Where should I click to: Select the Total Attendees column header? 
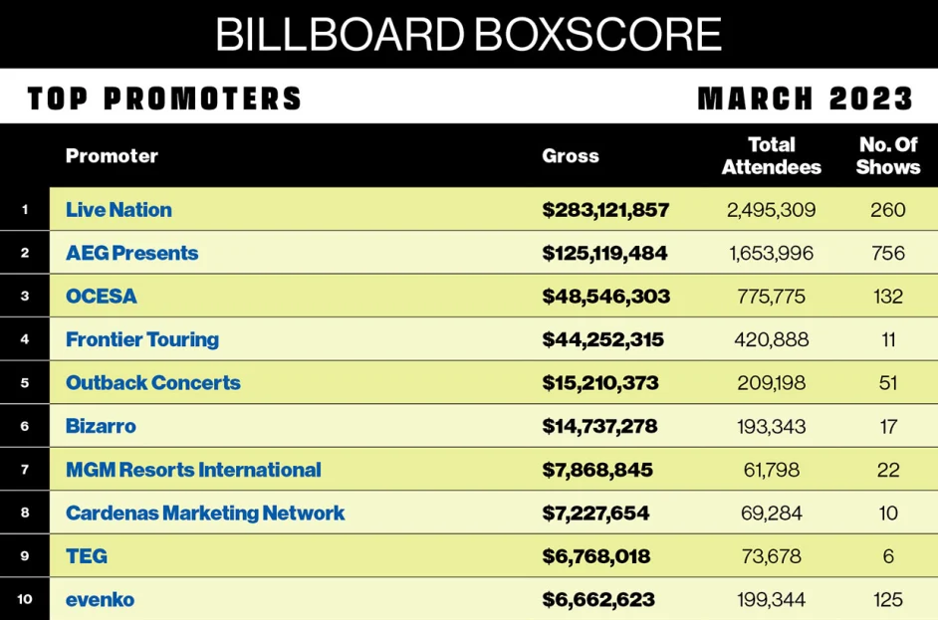[771, 156]
